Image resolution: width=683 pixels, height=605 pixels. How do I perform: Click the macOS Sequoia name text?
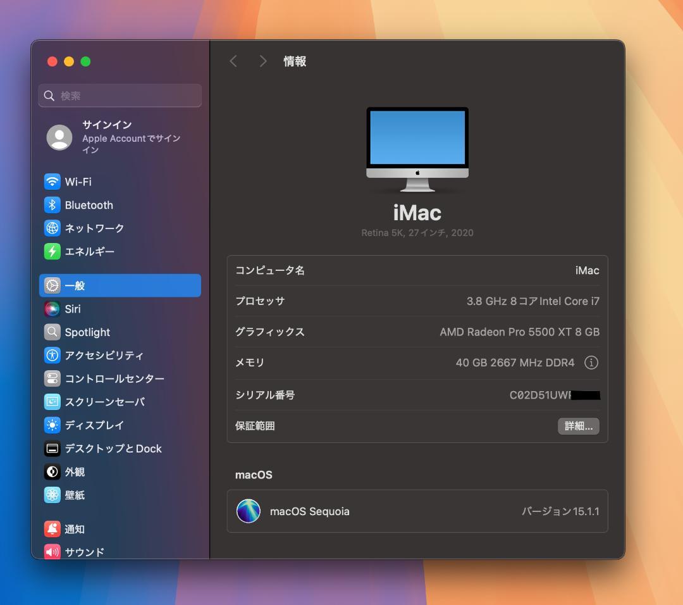310,511
